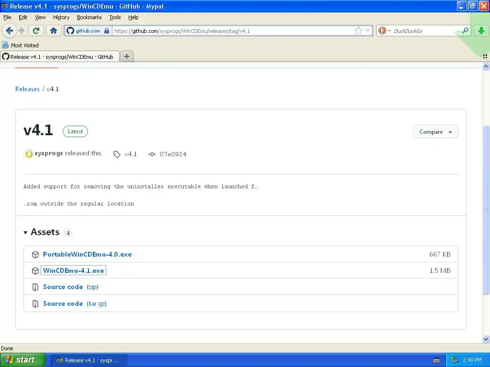Click the 1.5 MB file size text
The image size is (490, 367).
point(440,270)
